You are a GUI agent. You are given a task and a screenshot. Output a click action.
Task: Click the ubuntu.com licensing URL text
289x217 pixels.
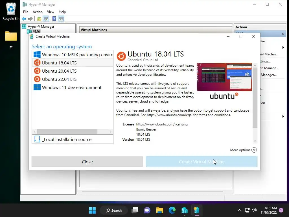pos(162,124)
